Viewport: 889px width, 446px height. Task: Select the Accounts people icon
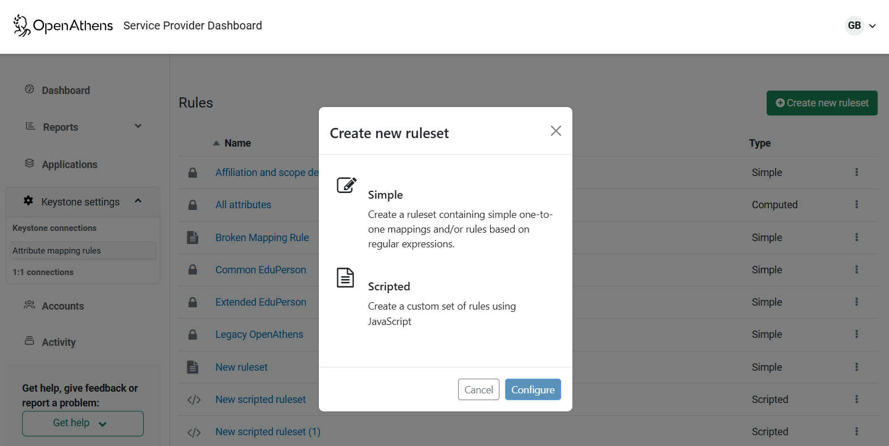click(29, 306)
